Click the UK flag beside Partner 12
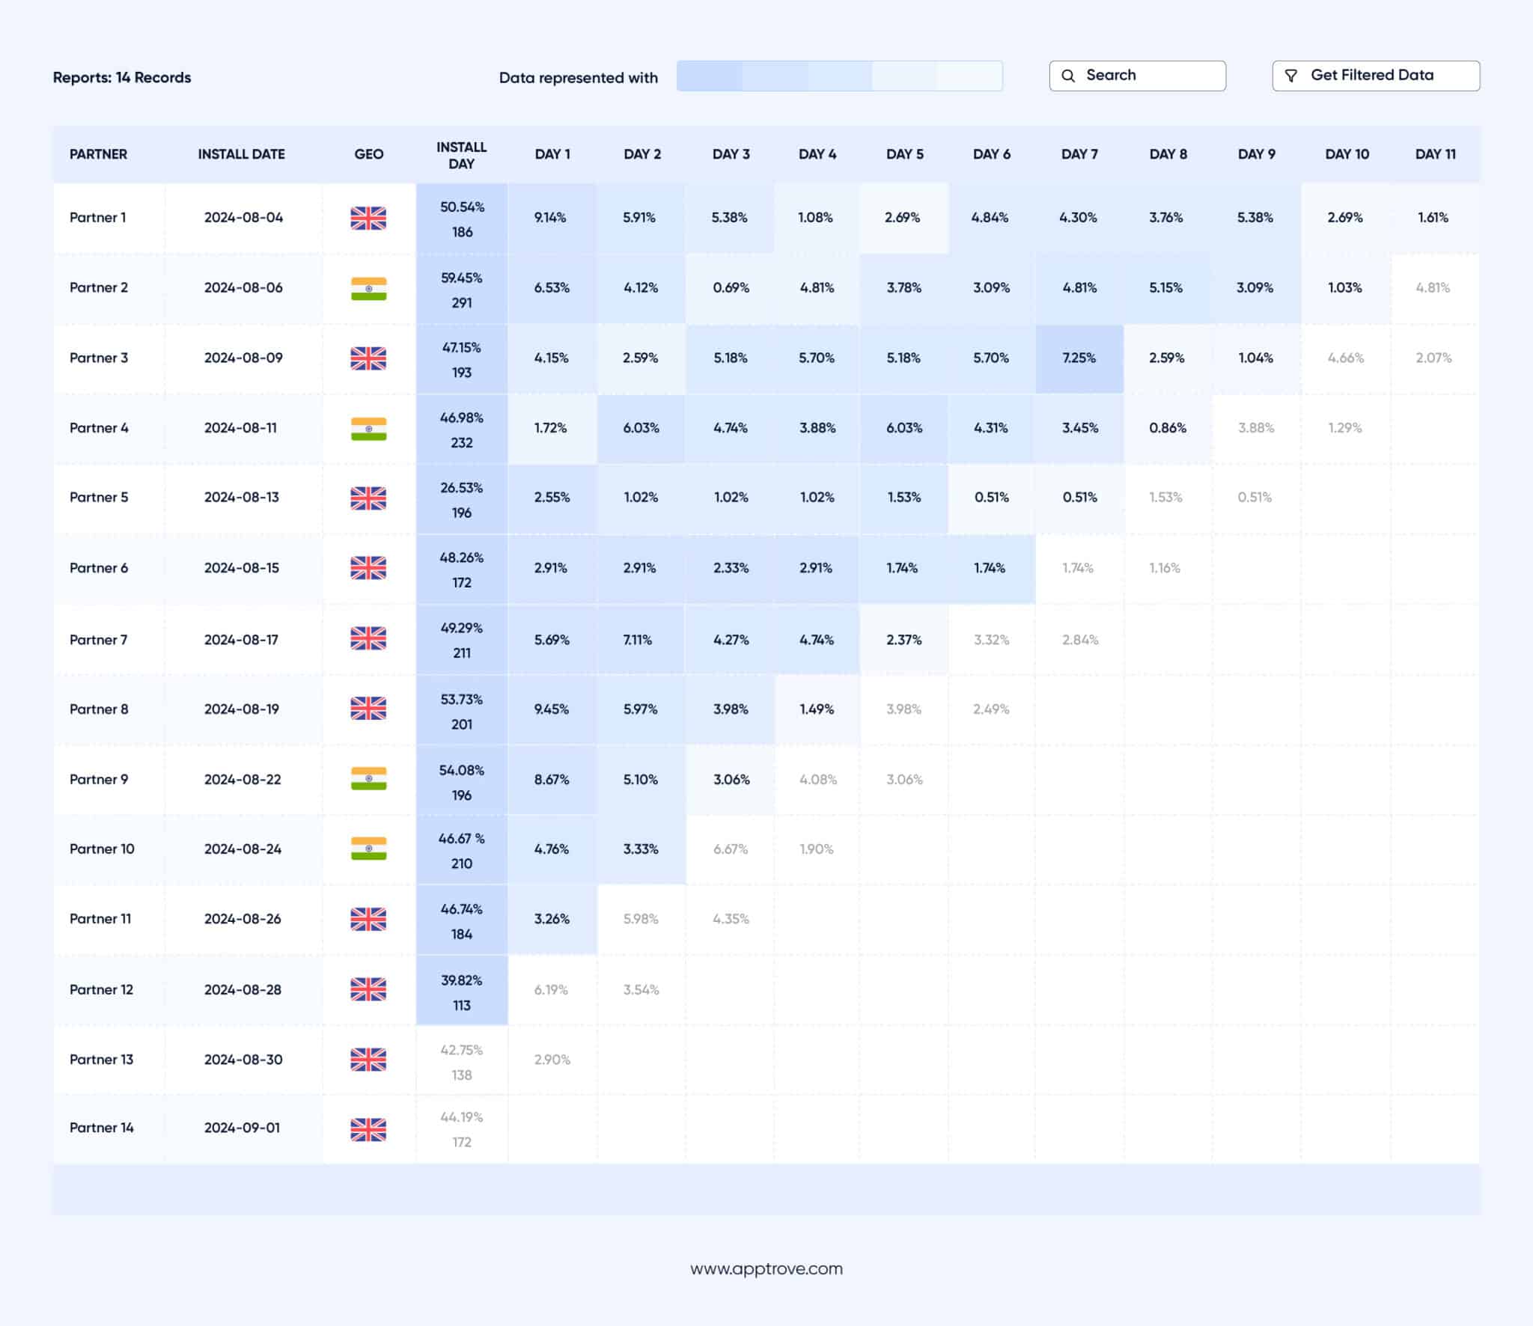Screen dimensions: 1533x1326 tap(368, 989)
